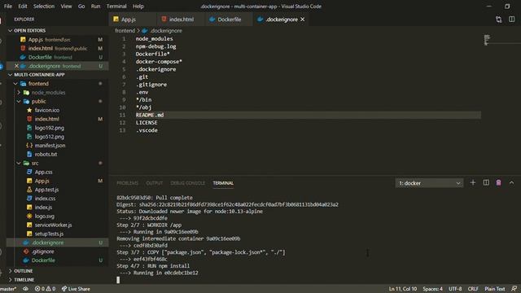
Task: Open App.test.js file
Action: click(46, 190)
